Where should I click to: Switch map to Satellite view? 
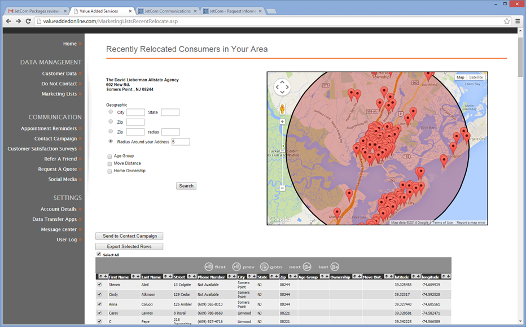pos(476,77)
